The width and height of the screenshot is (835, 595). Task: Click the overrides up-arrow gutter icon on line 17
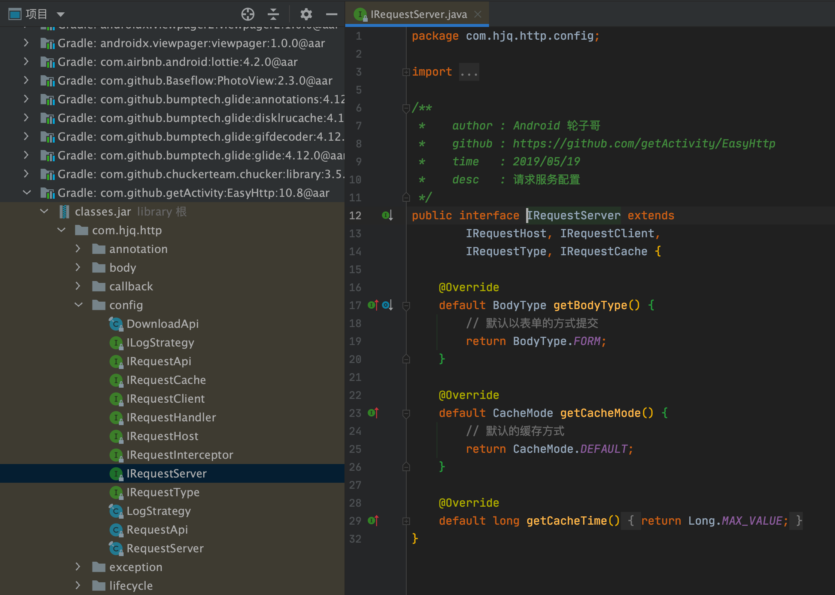373,305
